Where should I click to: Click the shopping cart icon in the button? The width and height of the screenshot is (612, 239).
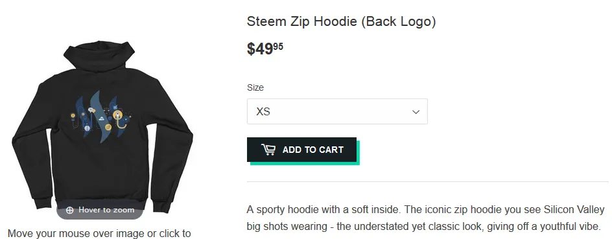(268, 150)
